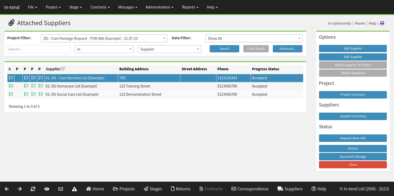The image size is (394, 196).
Task: Toggle the C flag on the selected Care Services row
Action: pos(11,78)
